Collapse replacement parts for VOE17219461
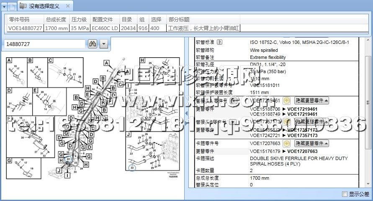Viewport: 373px width, 201px height. click(311, 100)
